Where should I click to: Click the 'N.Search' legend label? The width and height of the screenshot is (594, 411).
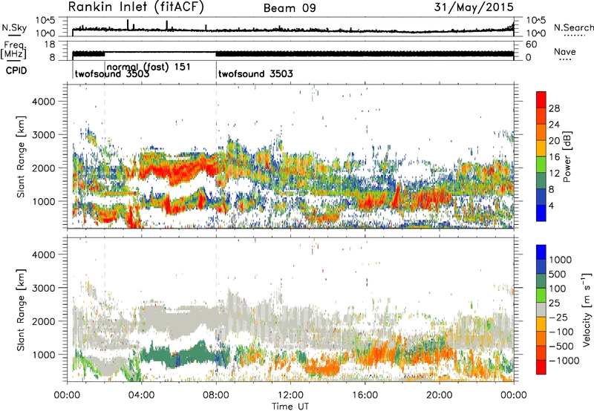point(574,27)
